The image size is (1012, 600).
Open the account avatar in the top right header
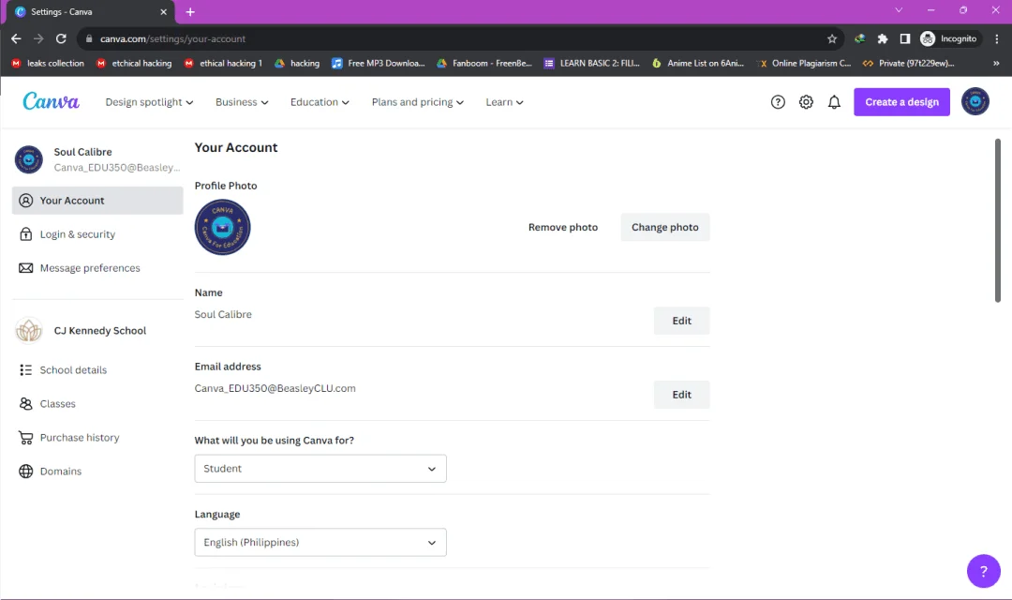[x=975, y=101]
